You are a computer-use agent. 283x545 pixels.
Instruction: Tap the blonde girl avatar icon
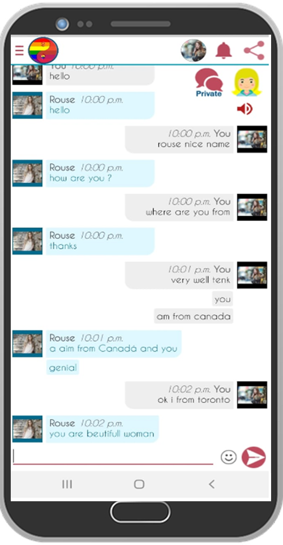coord(247,82)
